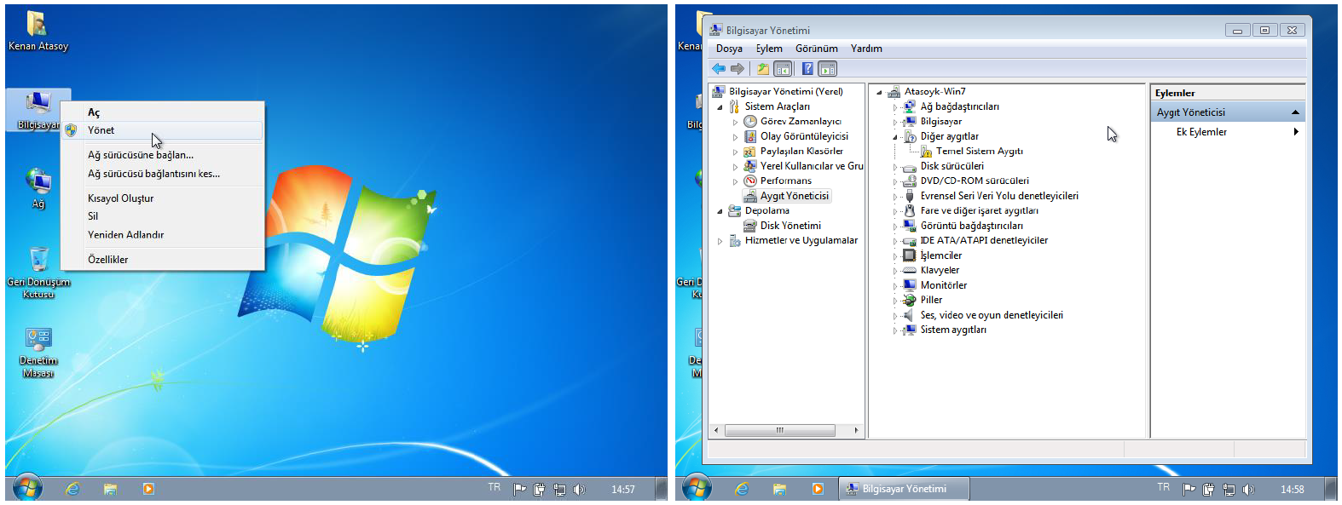Choose Özellikler from the context menu

pyautogui.click(x=162, y=260)
